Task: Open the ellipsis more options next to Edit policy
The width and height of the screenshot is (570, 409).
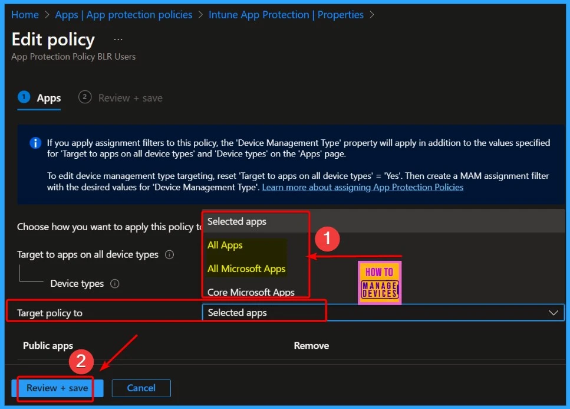Action: coord(118,40)
